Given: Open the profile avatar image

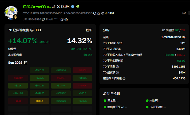Looking at the screenshot, I should [x=11, y=13].
